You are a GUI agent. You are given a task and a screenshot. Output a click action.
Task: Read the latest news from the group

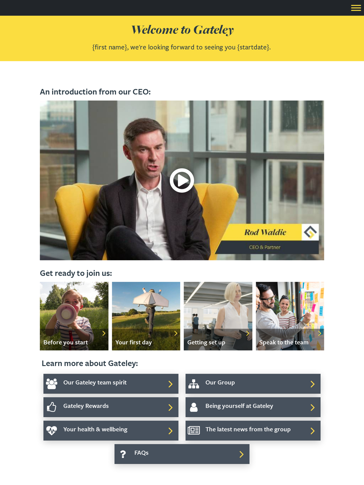(253, 430)
